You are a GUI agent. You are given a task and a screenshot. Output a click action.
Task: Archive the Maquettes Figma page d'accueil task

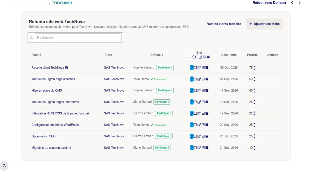tap(207, 79)
